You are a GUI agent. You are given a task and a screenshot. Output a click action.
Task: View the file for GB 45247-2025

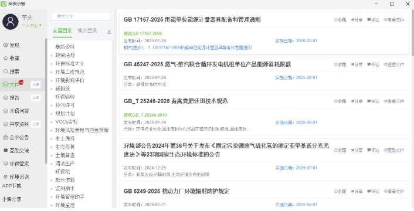pos(393,64)
